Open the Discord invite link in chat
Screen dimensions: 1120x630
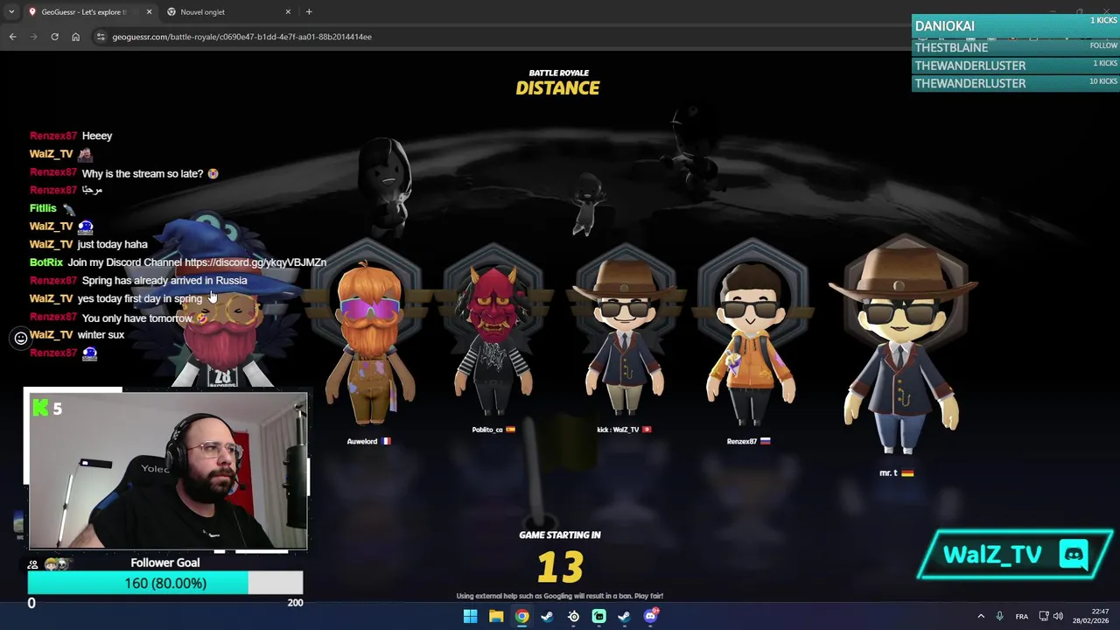pyautogui.click(x=255, y=262)
